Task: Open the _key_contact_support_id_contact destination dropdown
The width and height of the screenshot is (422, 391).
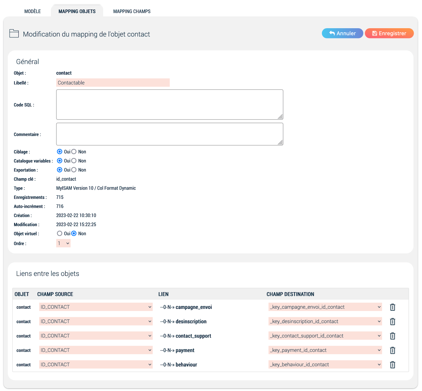Action: [x=325, y=336]
